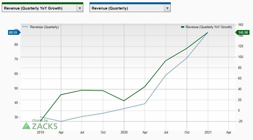253x140 pixels.
Task: Click the 160 label on the right axis
Action: click(241, 25)
